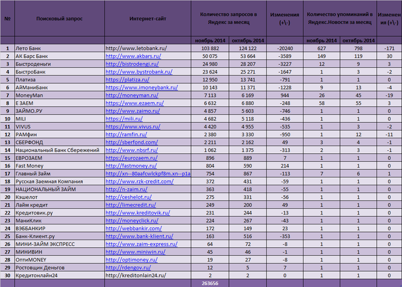
Task: Open the limecredit.ru link
Action: click(131, 205)
